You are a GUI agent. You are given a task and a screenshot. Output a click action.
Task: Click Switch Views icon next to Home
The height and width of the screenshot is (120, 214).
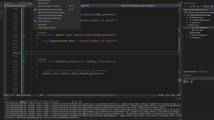(194, 6)
